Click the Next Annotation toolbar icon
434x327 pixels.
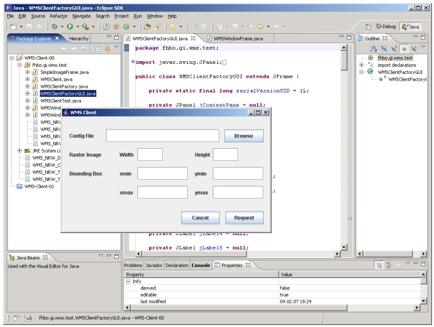click(219, 27)
